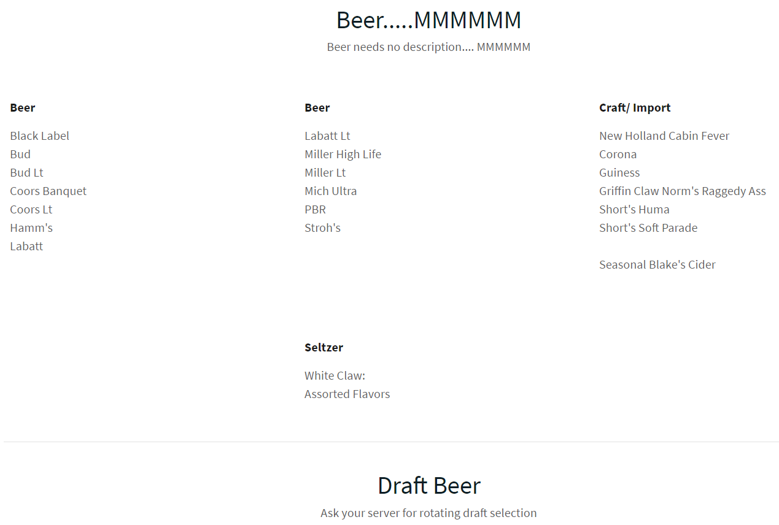Click "Ask your server for rotating draft selection"
779x525 pixels.
click(428, 513)
